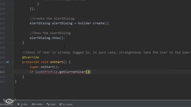Click the comment '//Show the AlertDialog'
The width and height of the screenshot is (191, 107).
[x=50, y=33]
